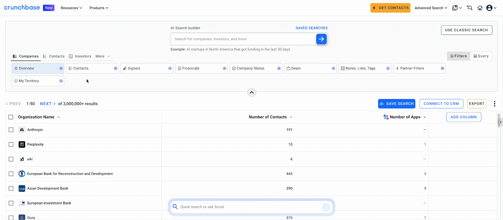Screen dimensions: 503x220
Task: Add the Company Status filter plus icon
Action: (x=279, y=68)
